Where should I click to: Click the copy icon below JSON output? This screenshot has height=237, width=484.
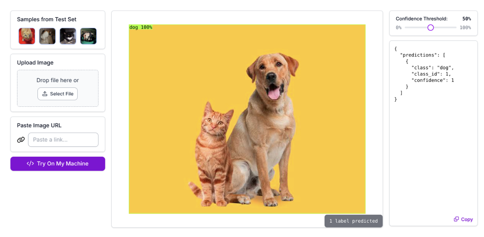tap(456, 219)
